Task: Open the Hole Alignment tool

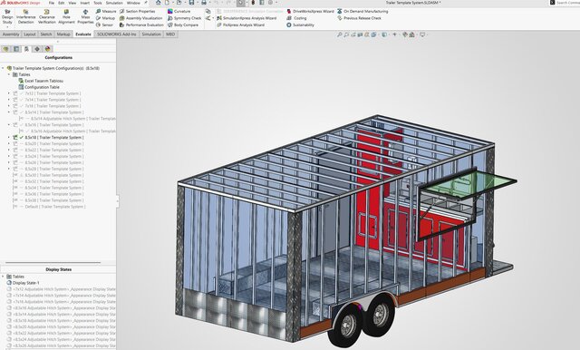Action: (x=66, y=16)
